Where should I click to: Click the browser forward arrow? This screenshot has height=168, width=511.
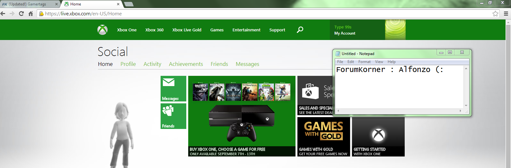12,13
